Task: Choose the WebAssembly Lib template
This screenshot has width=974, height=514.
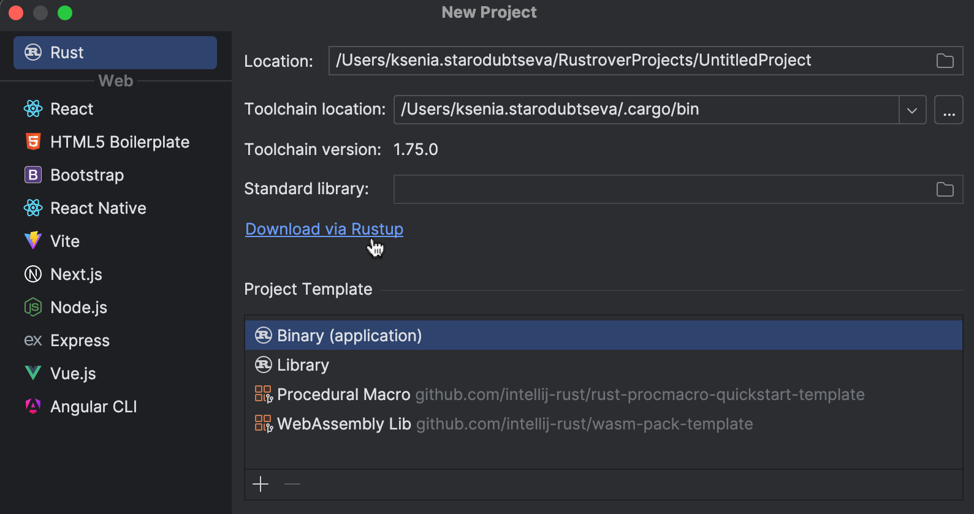Action: pyautogui.click(x=343, y=424)
